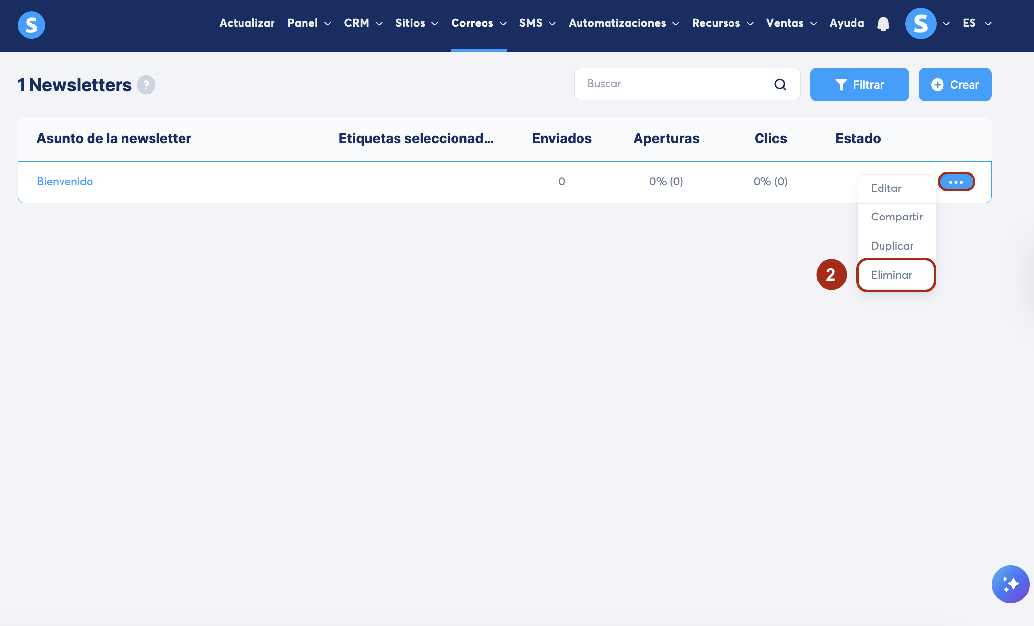This screenshot has height=626, width=1034.
Task: Choose Editar in the context menu
Action: click(886, 188)
